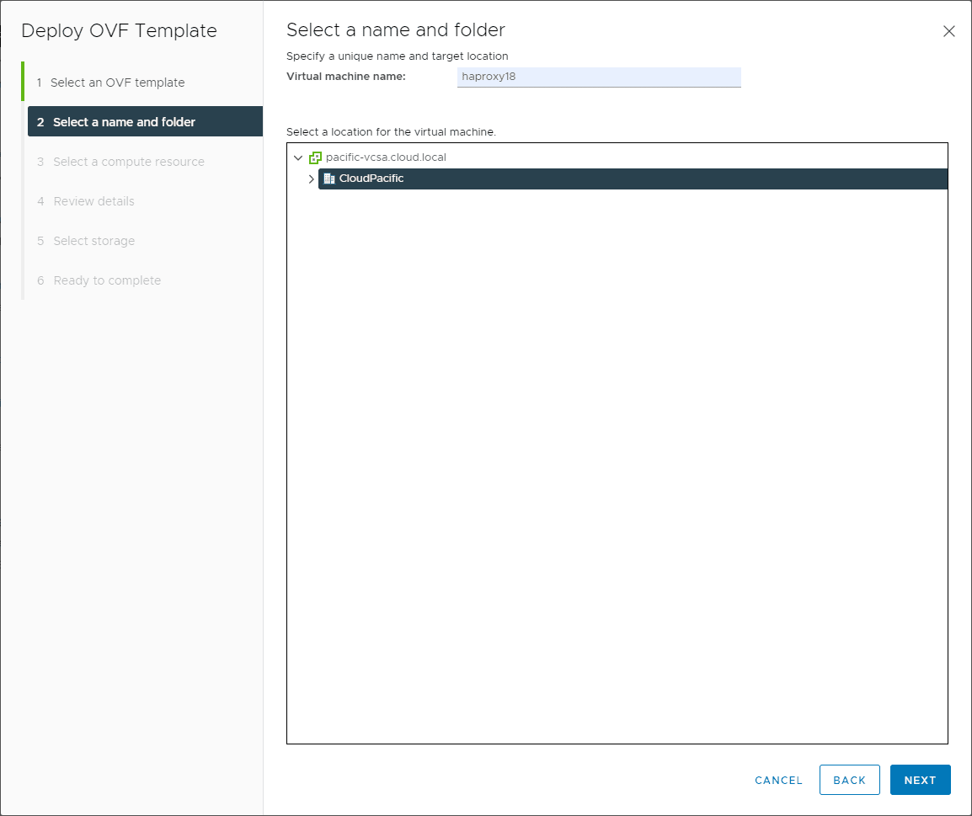Click 'Select a location for the virtual machine.' text
The image size is (972, 816).
[391, 132]
